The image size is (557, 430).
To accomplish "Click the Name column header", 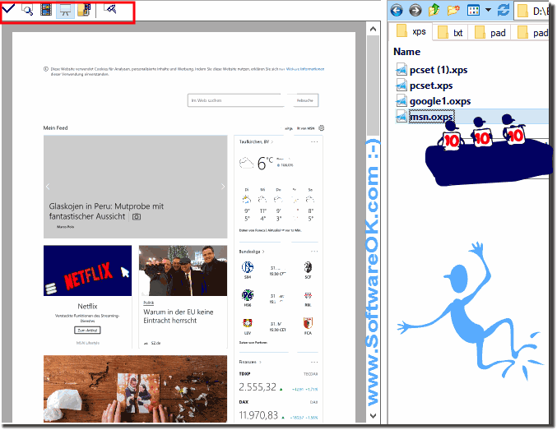I will (x=406, y=52).
